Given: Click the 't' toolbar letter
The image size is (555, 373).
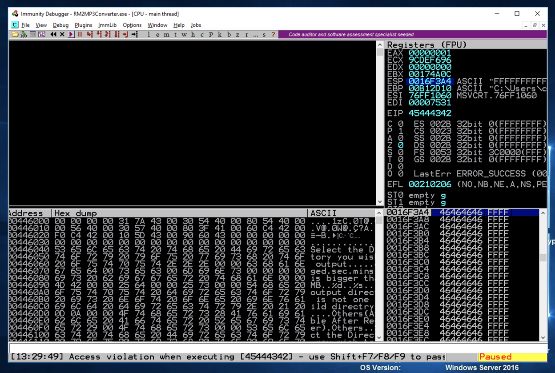Looking at the screenshot, I should tap(175, 34).
